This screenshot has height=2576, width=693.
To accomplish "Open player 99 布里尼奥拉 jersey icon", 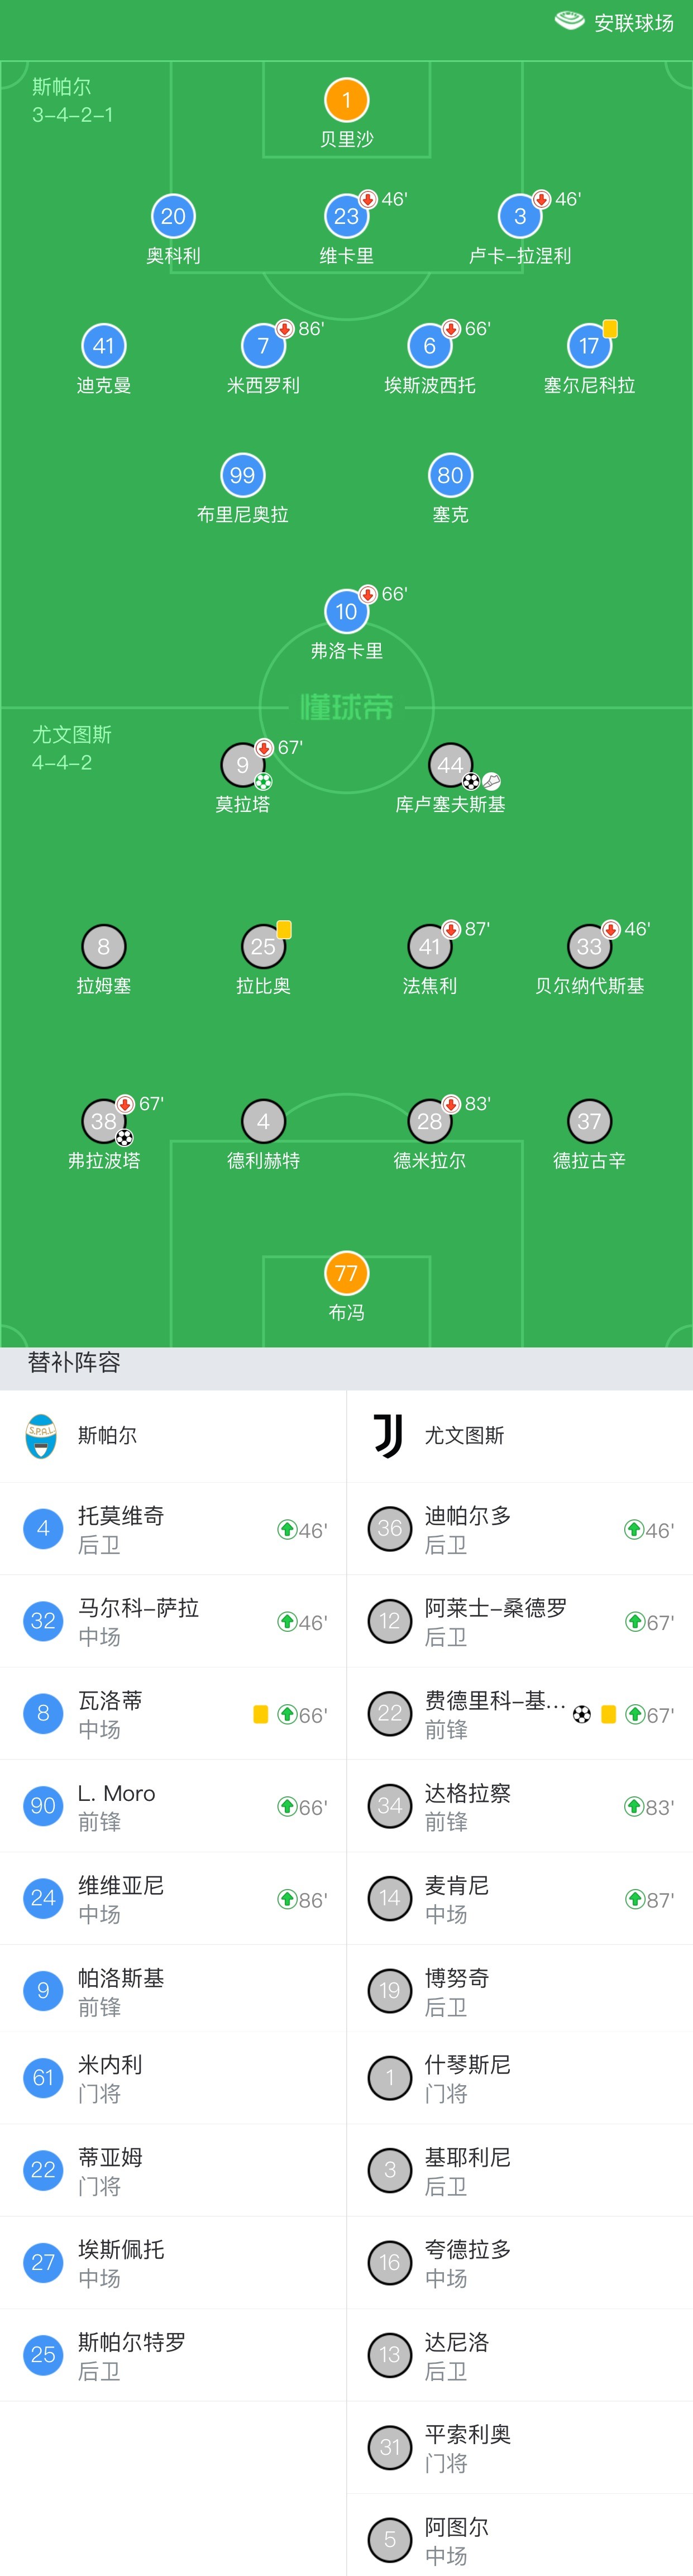I will point(242,475).
